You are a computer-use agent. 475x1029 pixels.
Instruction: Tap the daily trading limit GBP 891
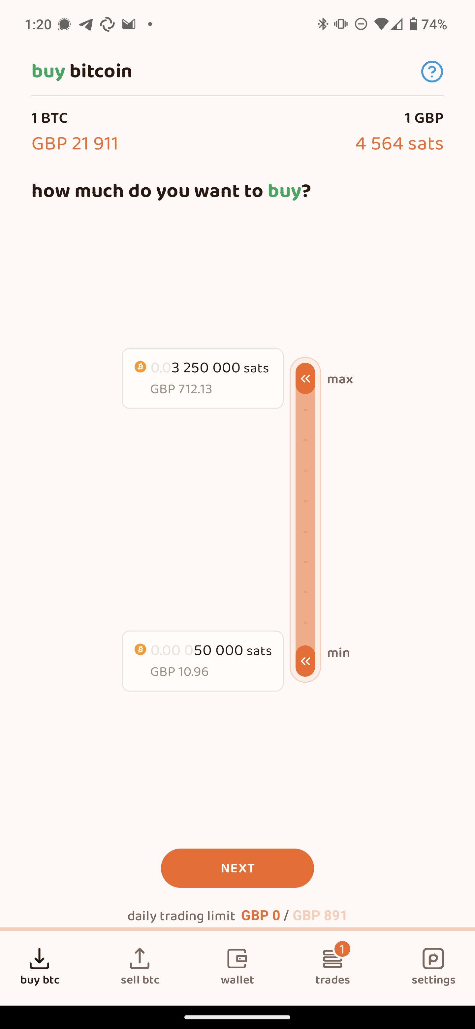pyautogui.click(x=320, y=916)
